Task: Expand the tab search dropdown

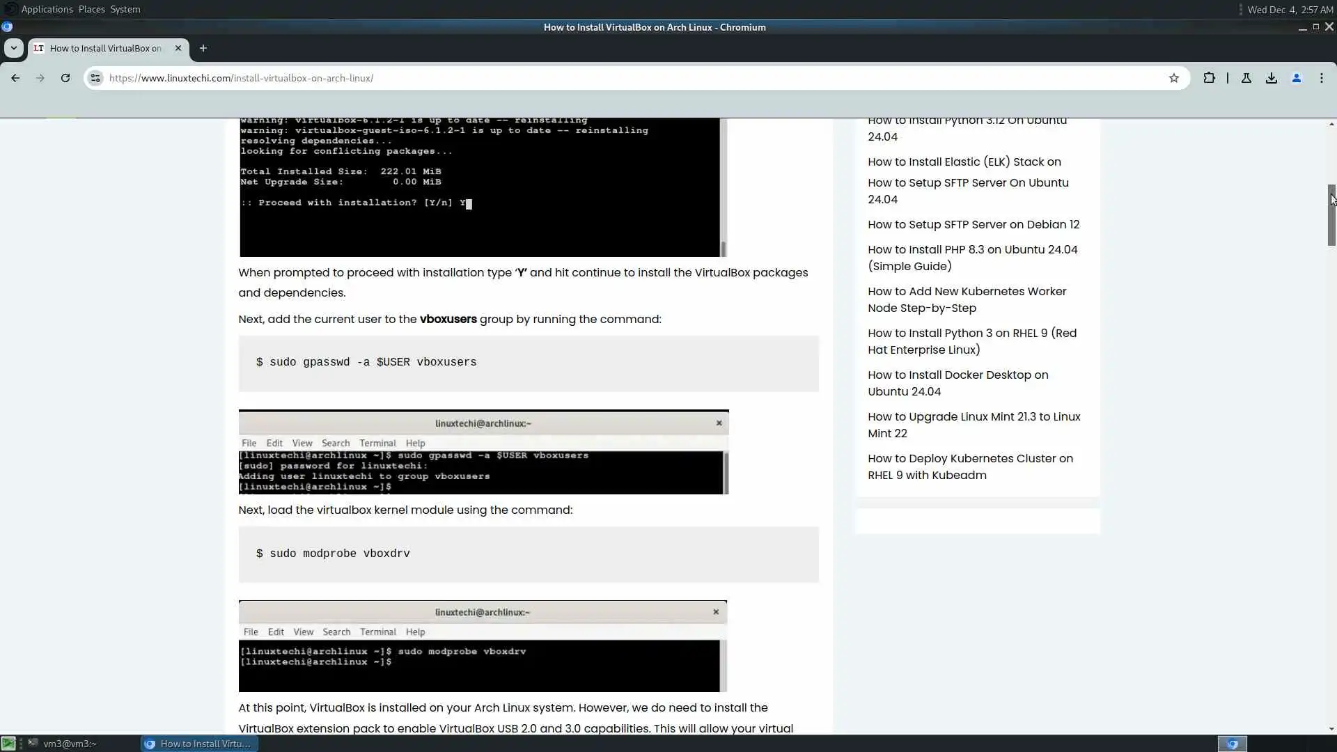Action: click(13, 48)
